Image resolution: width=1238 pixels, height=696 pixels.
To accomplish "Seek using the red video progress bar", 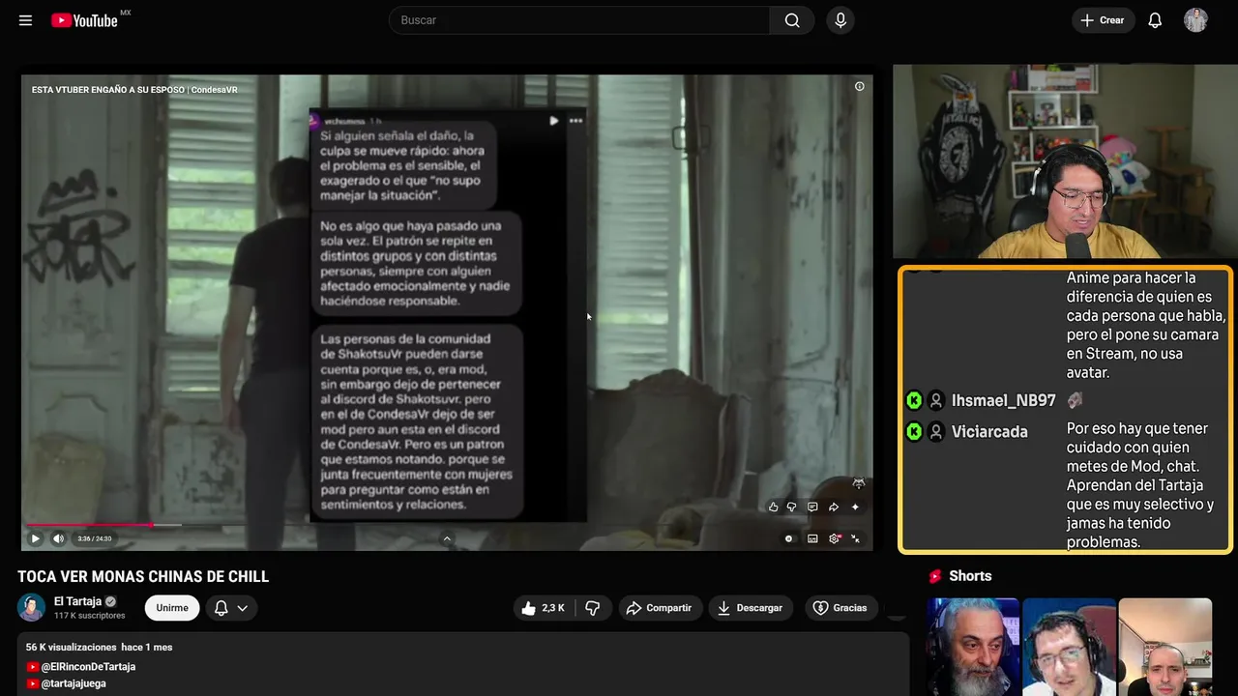I will [x=447, y=525].
